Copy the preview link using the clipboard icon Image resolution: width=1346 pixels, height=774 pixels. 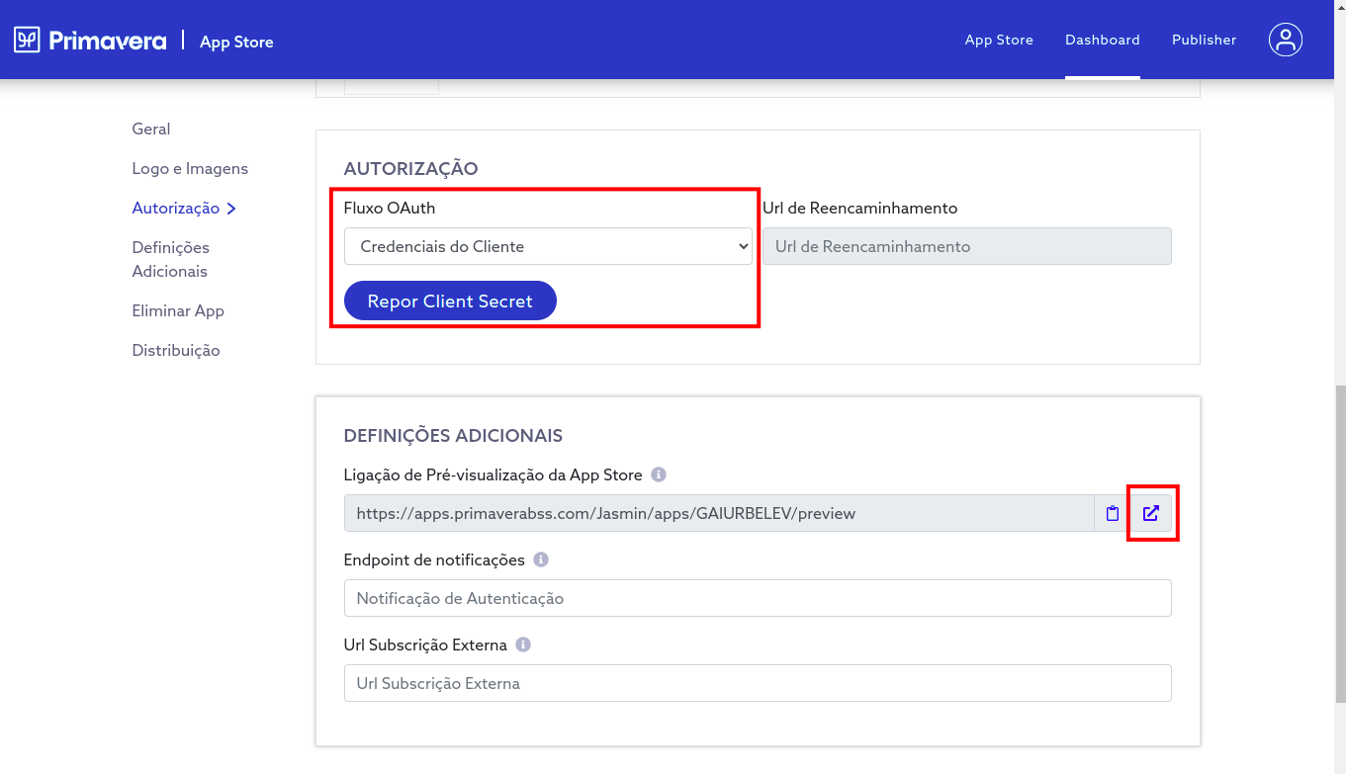(x=1112, y=513)
